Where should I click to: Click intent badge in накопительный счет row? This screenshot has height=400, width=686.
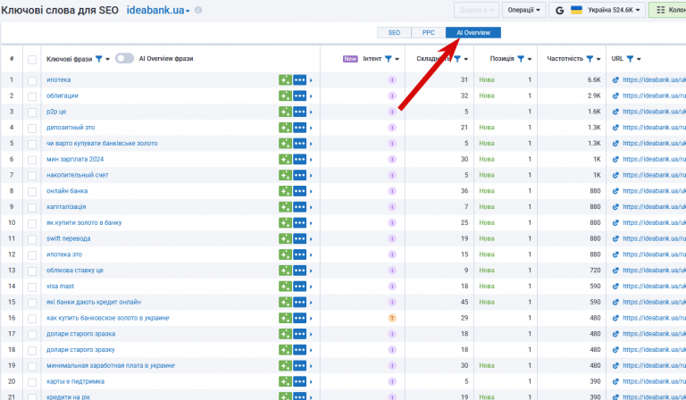(x=392, y=175)
